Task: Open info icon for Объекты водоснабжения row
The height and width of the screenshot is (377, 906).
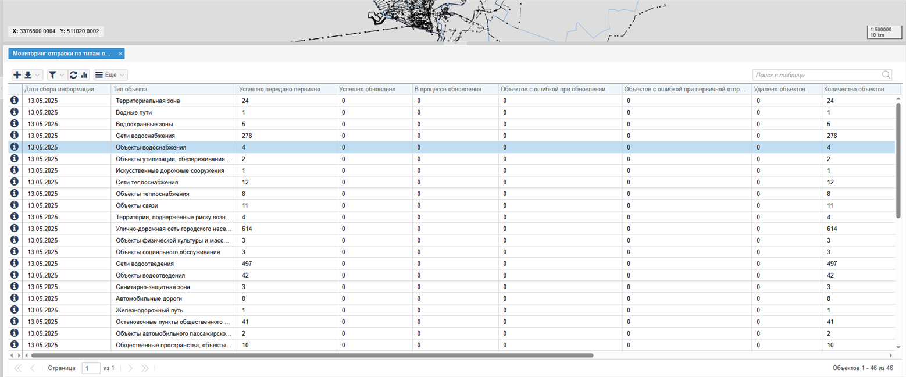Action: click(15, 147)
